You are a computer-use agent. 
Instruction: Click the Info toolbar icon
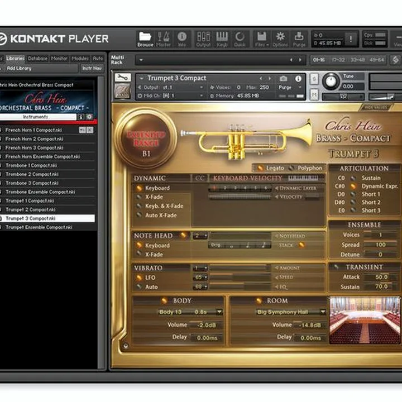click(182, 39)
